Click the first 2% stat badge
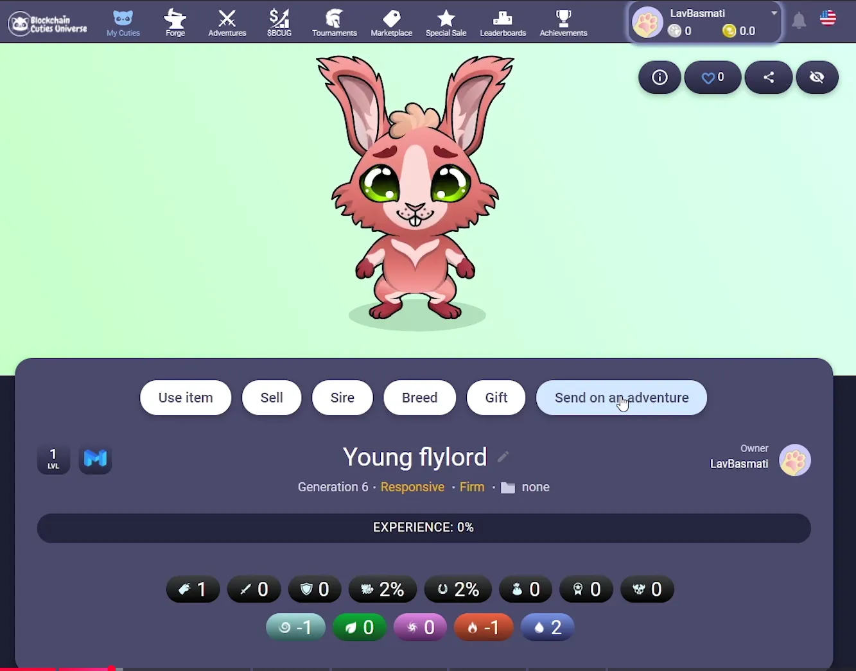 click(x=383, y=589)
